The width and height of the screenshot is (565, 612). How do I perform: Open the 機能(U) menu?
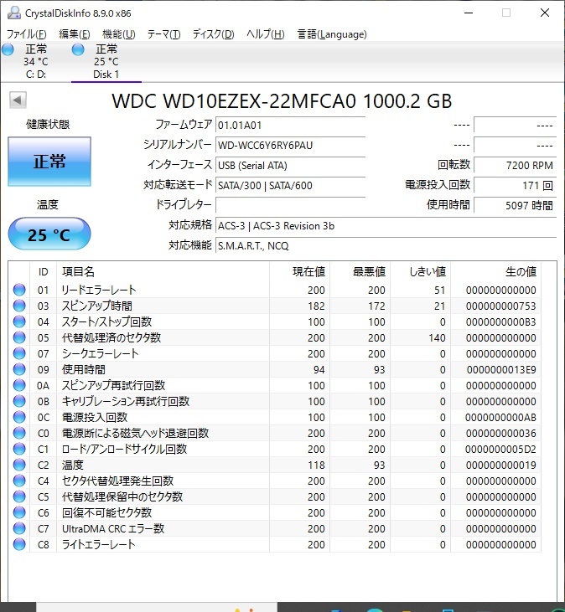tap(119, 34)
